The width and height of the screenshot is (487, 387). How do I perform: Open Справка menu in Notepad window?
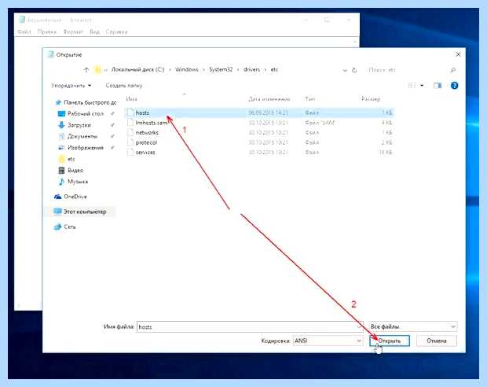(x=116, y=31)
